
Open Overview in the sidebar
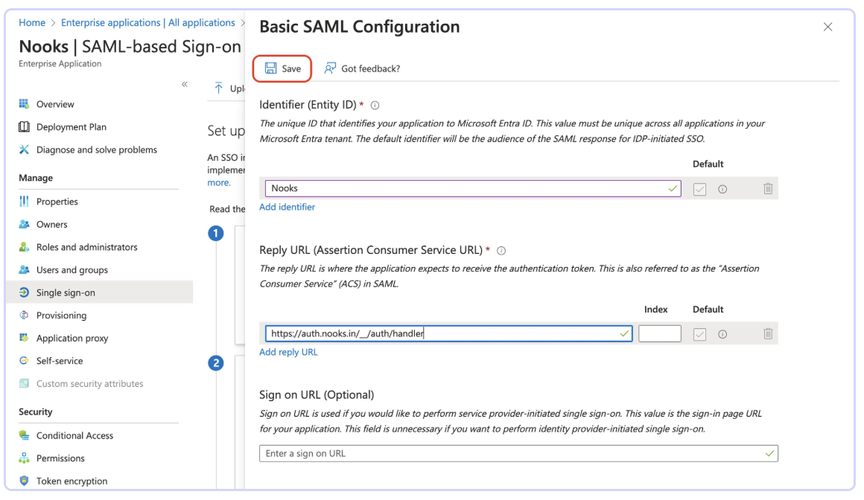click(x=55, y=104)
